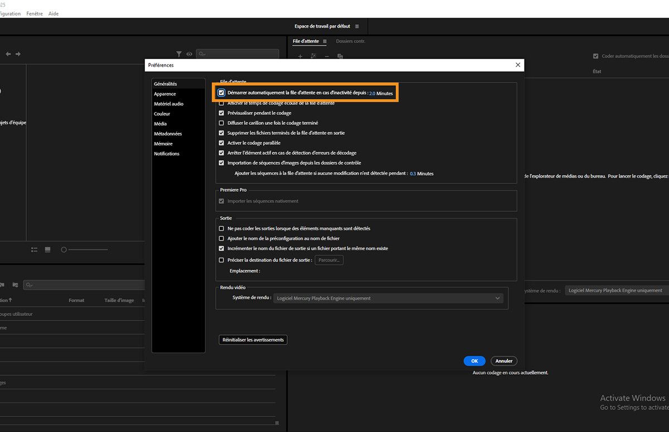The image size is (669, 432).
Task: Click the eye icon next to the search field
Action: coord(189,54)
